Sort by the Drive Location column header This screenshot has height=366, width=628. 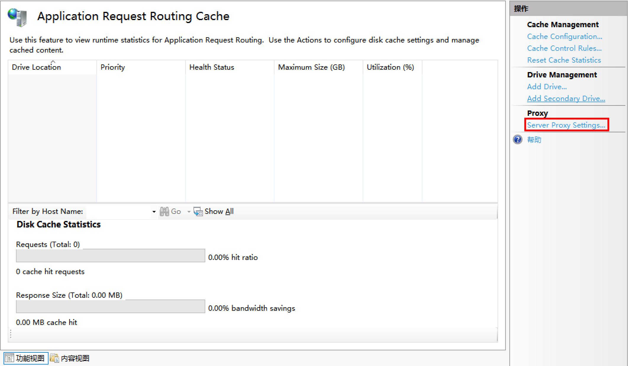[x=36, y=67]
